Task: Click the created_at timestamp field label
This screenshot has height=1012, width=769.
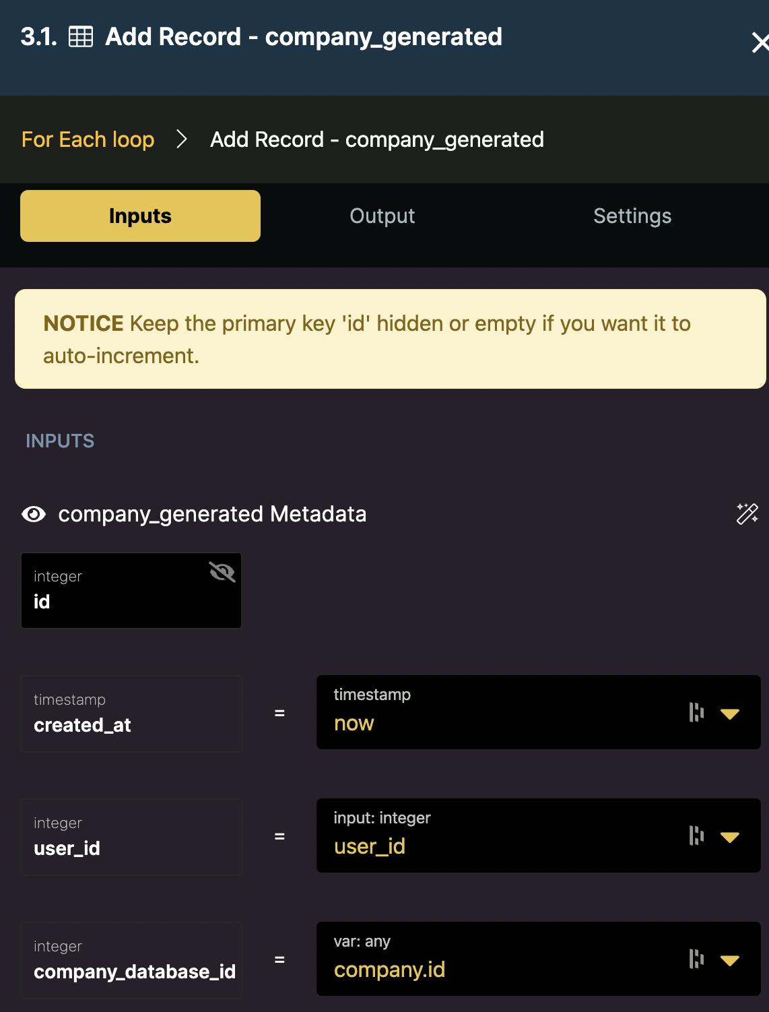Action: [131, 714]
